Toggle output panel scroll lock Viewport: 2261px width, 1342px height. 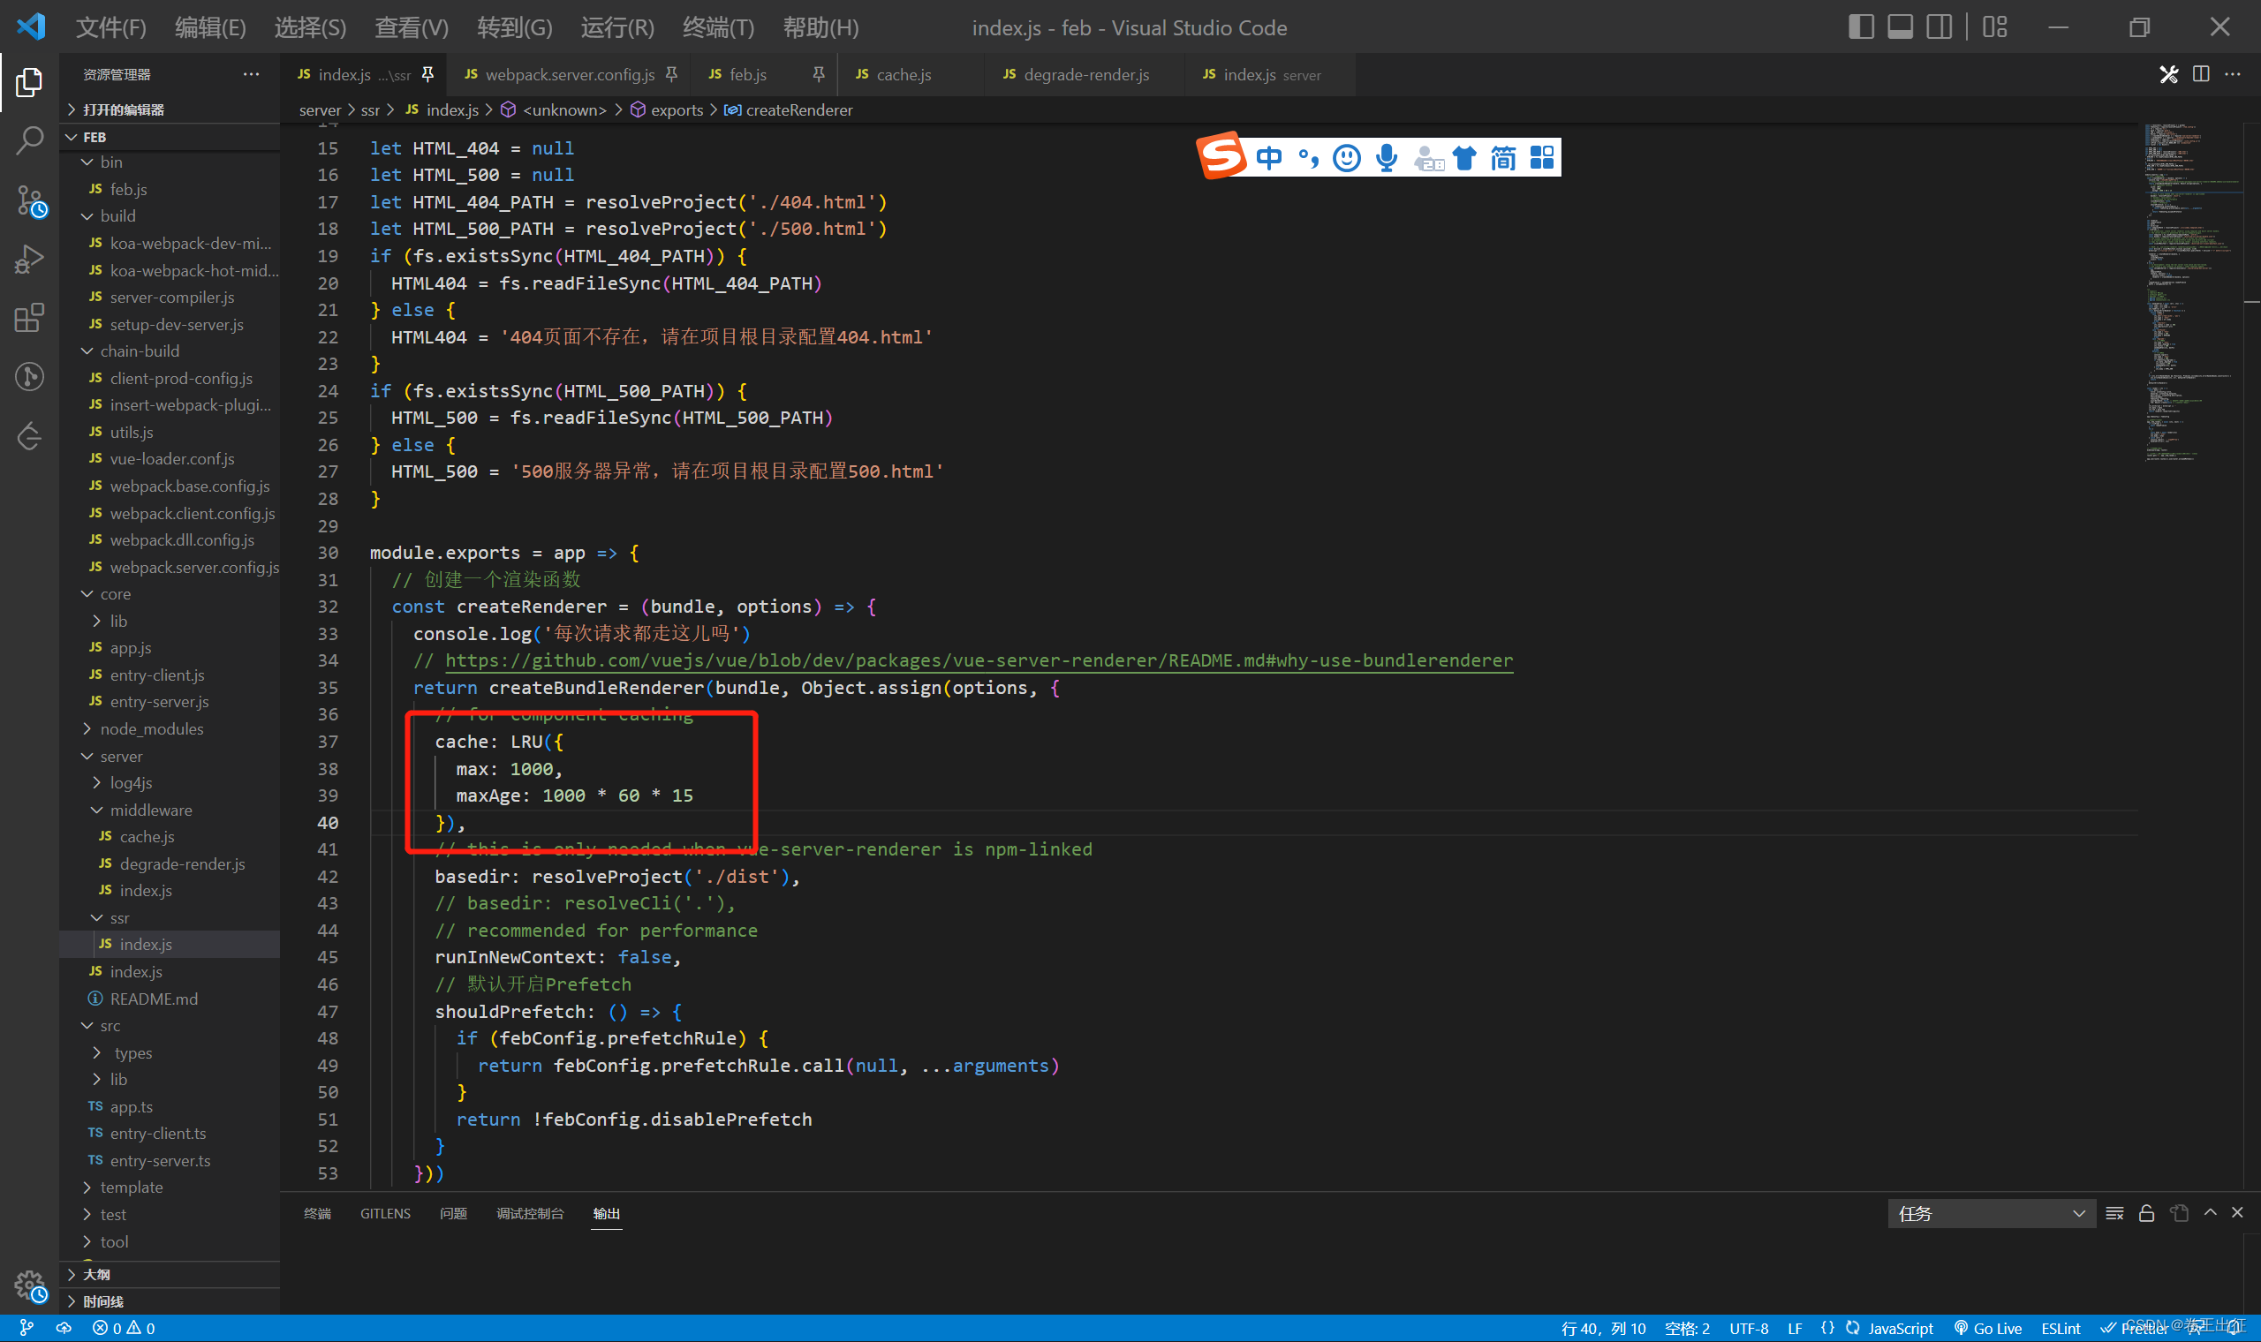pyautogui.click(x=2146, y=1214)
